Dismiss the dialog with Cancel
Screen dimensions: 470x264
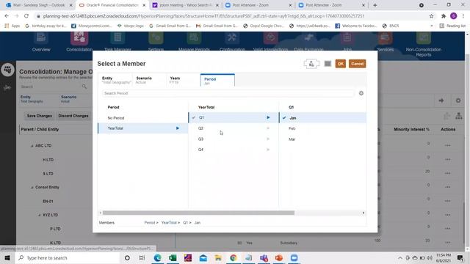[x=357, y=64]
